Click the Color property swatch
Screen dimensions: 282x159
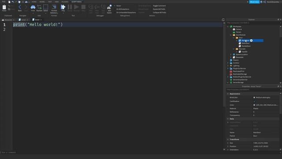[x=254, y=105]
